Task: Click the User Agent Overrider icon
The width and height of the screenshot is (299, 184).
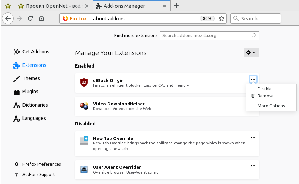Action: point(84,169)
